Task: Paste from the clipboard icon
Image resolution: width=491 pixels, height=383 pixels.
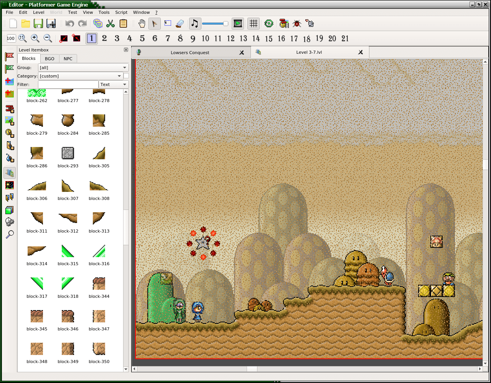Action: click(x=123, y=24)
